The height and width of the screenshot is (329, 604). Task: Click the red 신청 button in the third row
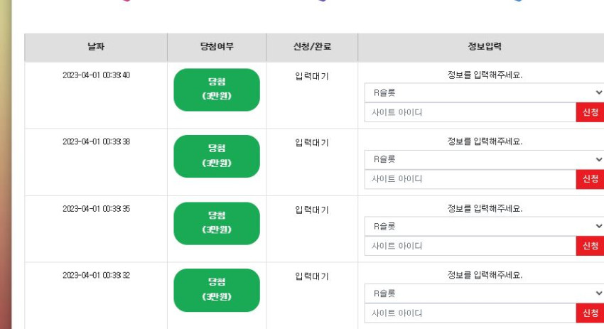pos(590,246)
